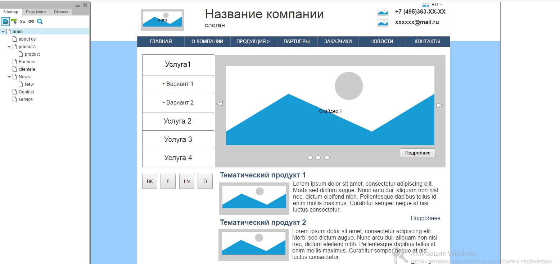
Task: Follow the Подробнее link under Тематический продукт 1
Action: pos(425,218)
